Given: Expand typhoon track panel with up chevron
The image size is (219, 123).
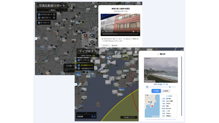Looking at the screenshot, I should click(86, 113).
